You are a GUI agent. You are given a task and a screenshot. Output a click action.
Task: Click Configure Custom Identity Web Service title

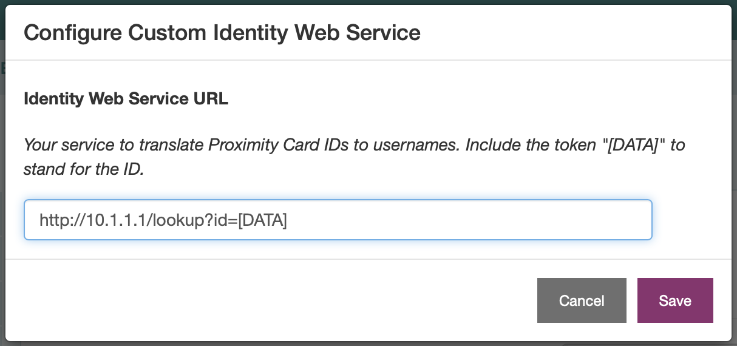coord(222,32)
